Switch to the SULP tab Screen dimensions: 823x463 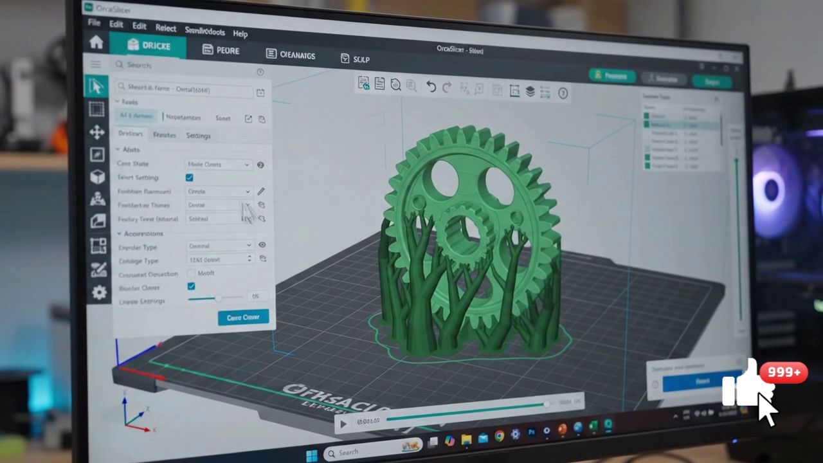[x=355, y=59]
